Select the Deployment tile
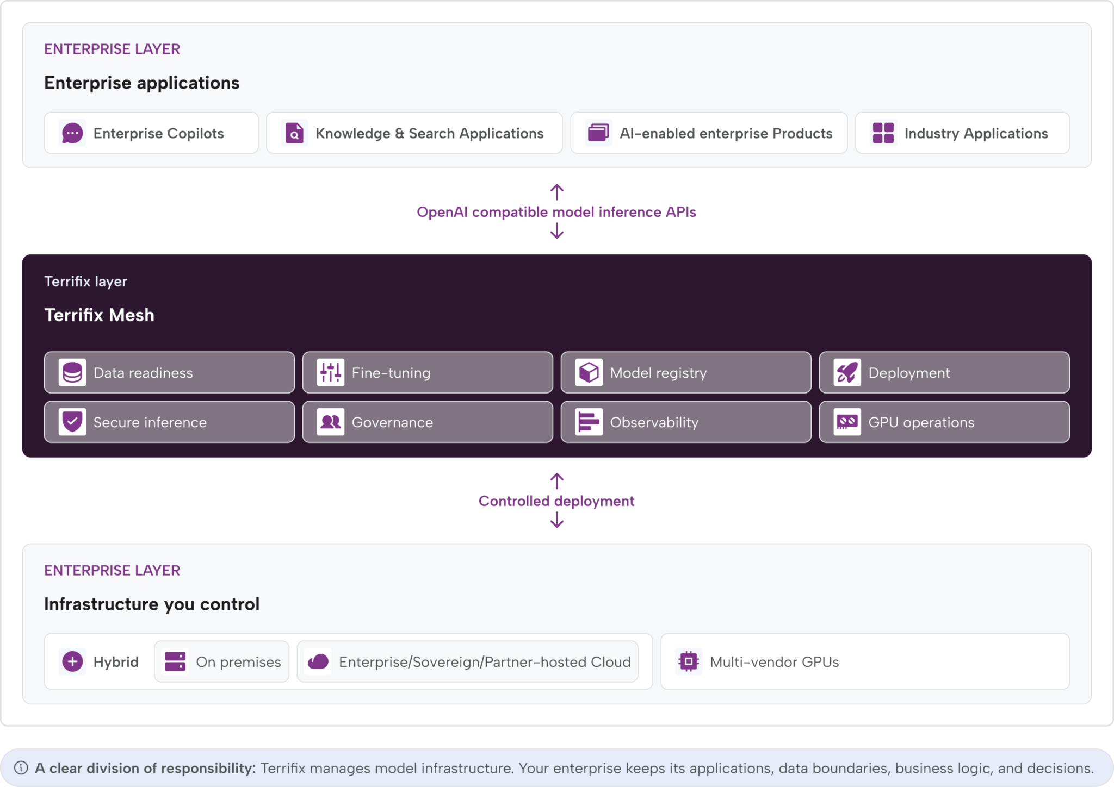 pos(944,373)
